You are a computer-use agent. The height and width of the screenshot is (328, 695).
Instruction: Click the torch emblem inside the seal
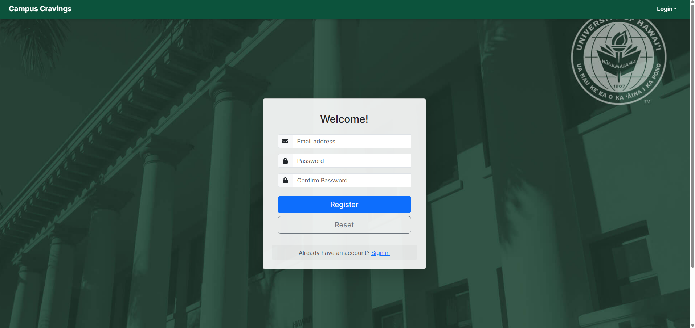619,42
